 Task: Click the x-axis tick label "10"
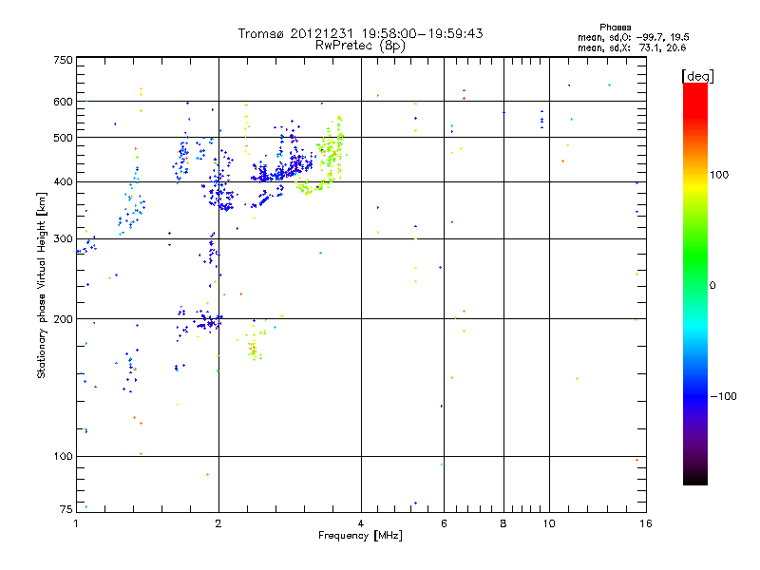tap(549, 523)
